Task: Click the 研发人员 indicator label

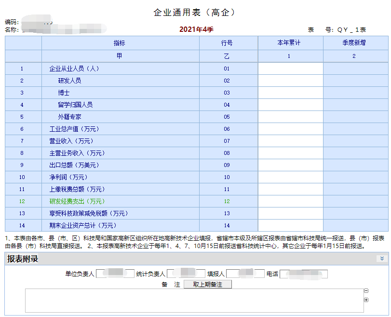Action: [69, 81]
